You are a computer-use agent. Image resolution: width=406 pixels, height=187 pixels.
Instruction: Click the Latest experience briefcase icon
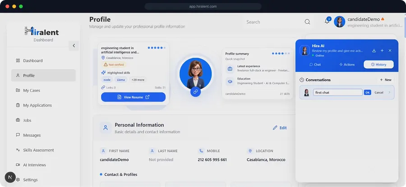[230, 68]
